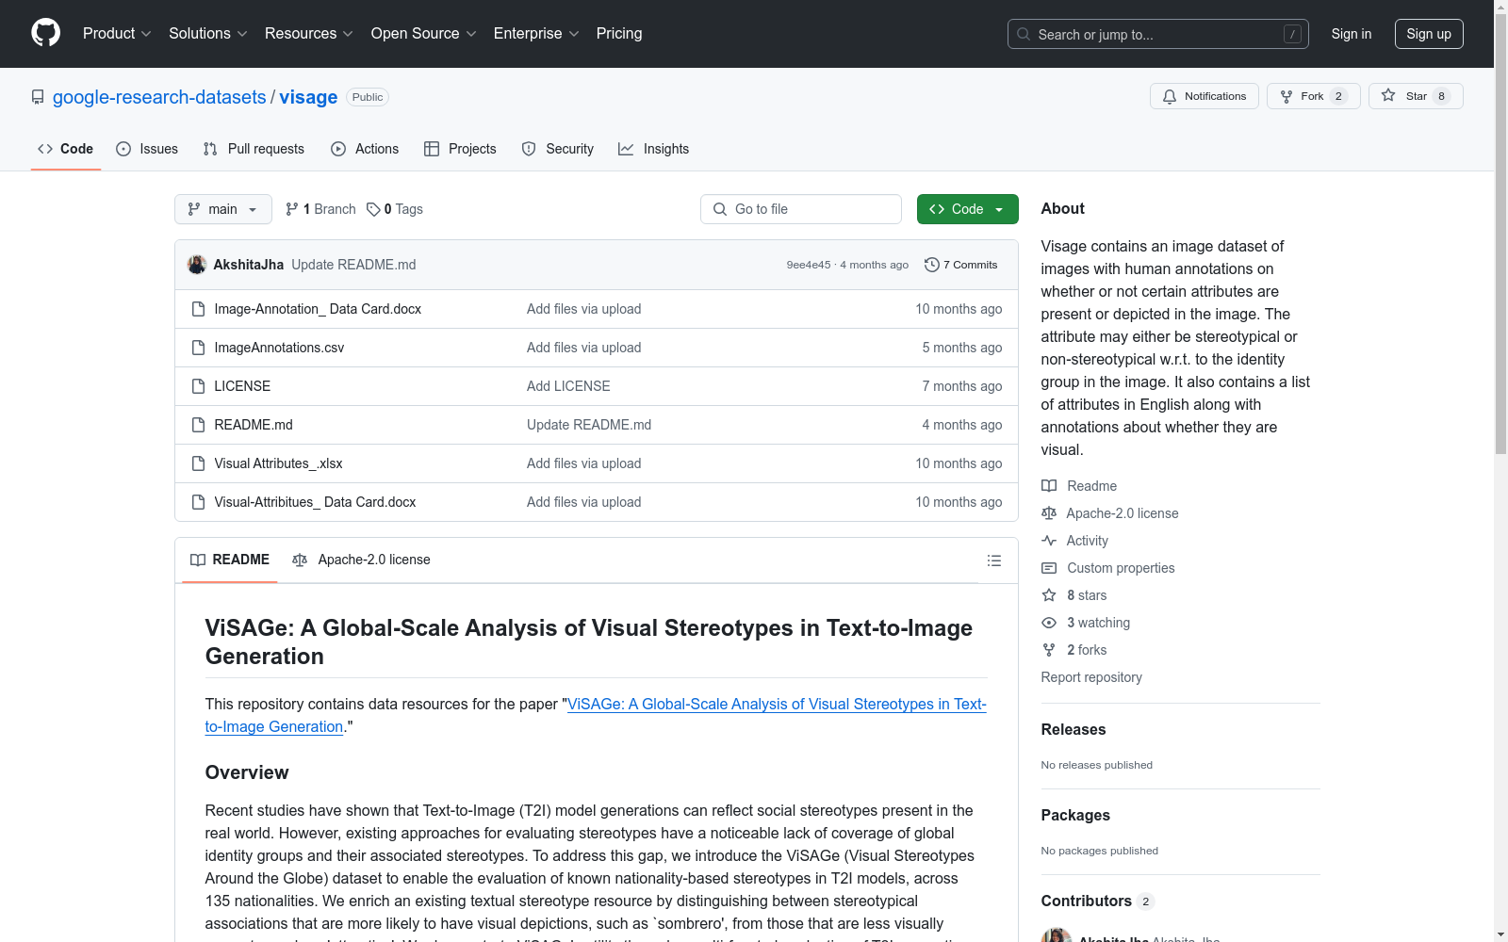Image resolution: width=1508 pixels, height=942 pixels.
Task: Open the Releases section heading
Action: coord(1074,729)
